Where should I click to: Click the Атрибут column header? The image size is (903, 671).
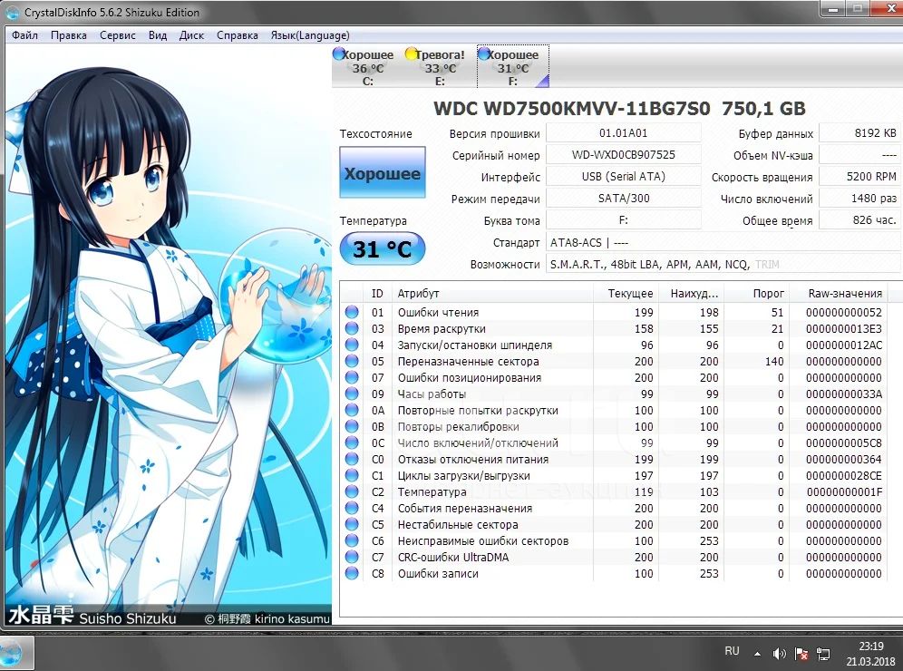(x=492, y=293)
